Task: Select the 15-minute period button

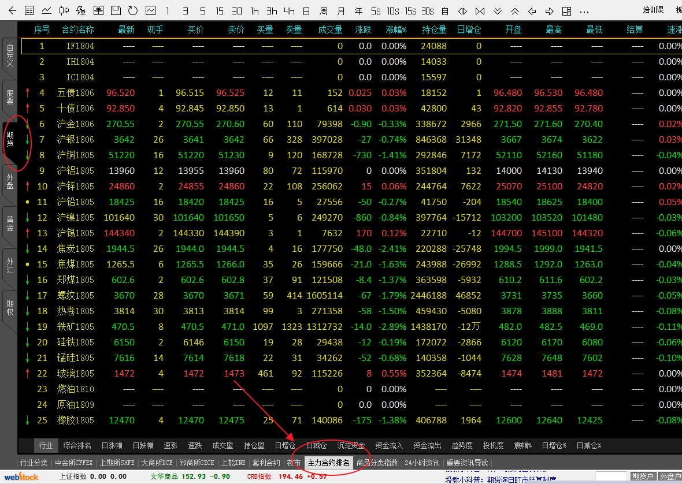Action: [220, 10]
